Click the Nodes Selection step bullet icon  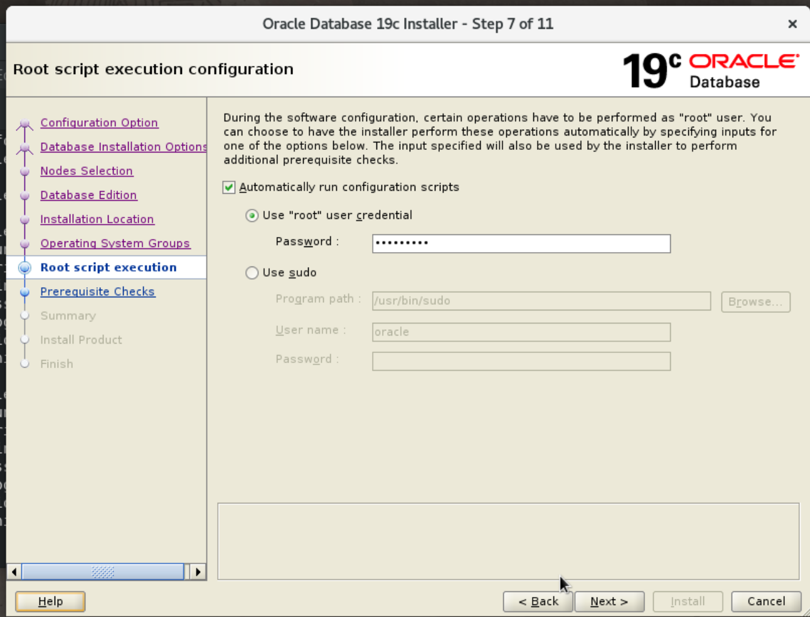point(25,171)
